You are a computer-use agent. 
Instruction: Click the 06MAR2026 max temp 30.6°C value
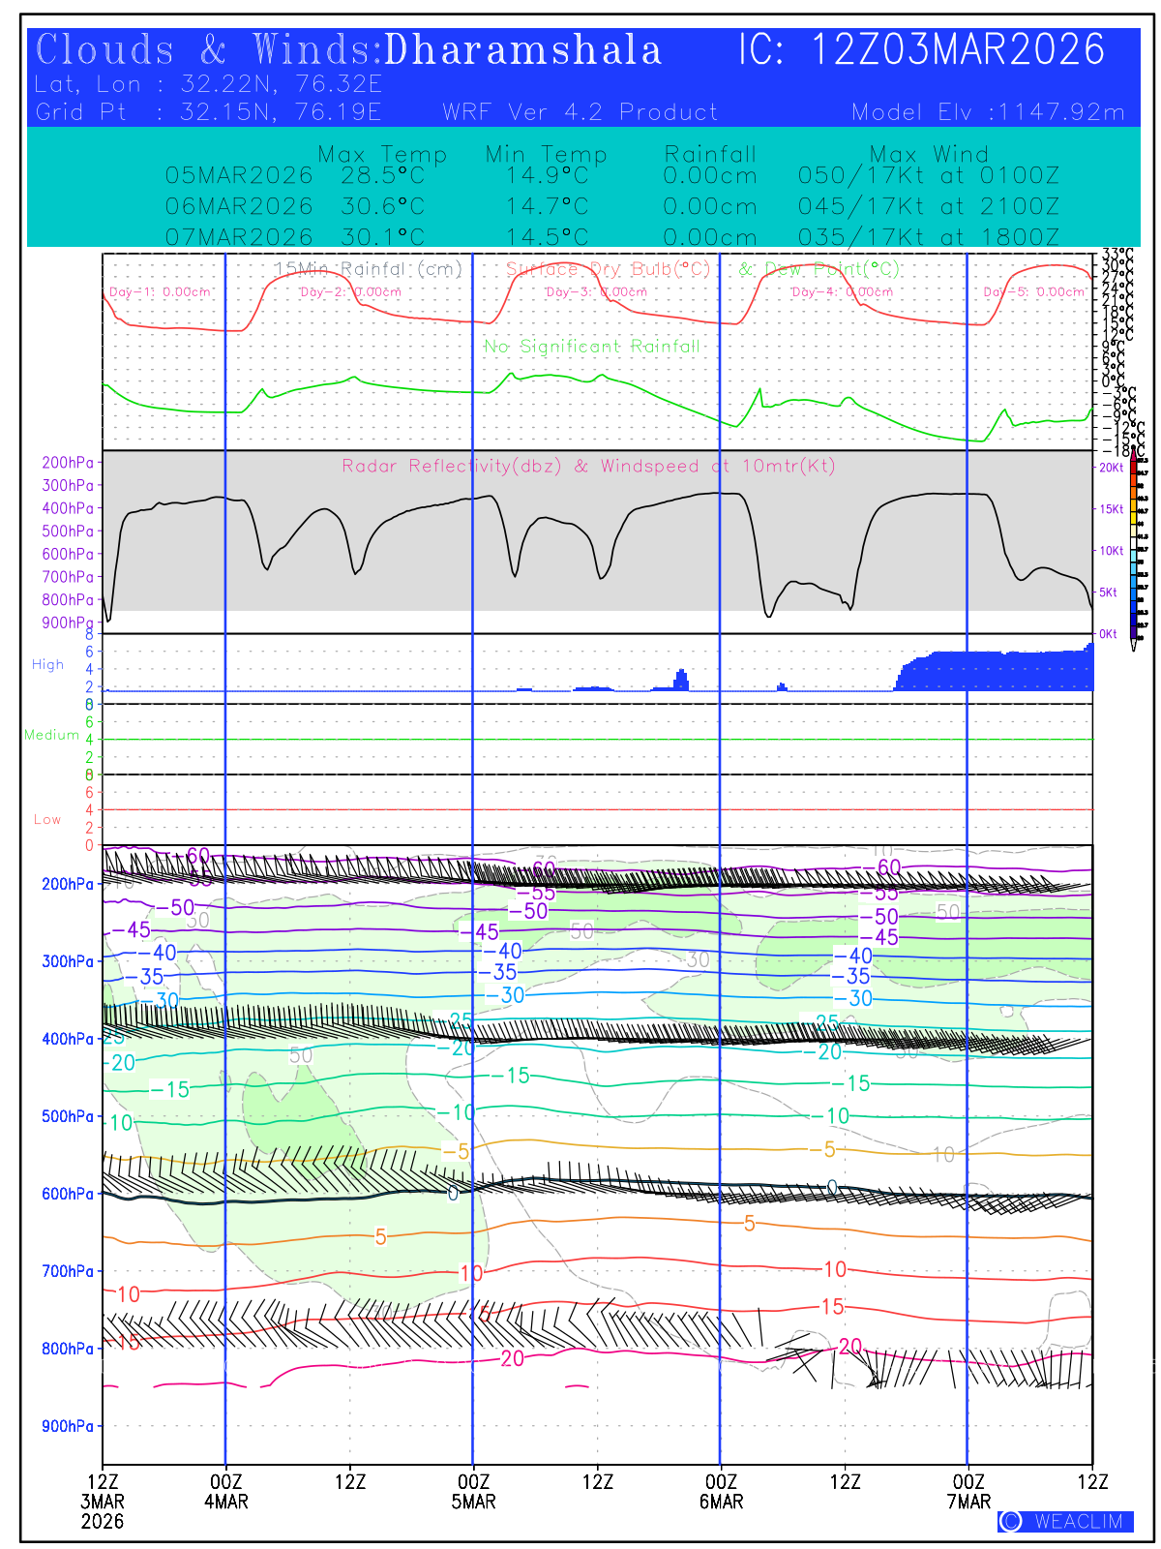click(x=382, y=207)
